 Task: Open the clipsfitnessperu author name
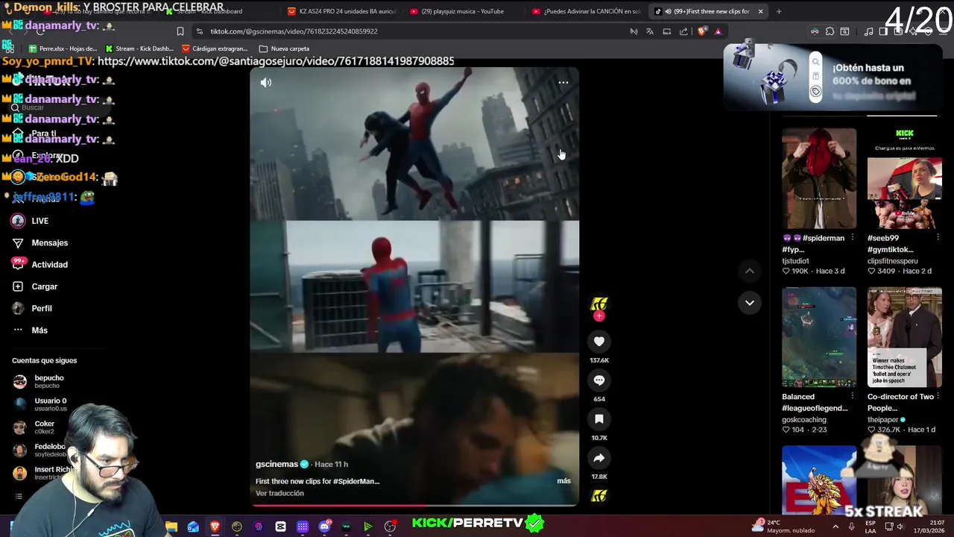pos(893,261)
